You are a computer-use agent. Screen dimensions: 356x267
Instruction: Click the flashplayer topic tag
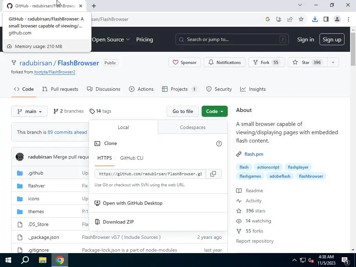(x=298, y=167)
